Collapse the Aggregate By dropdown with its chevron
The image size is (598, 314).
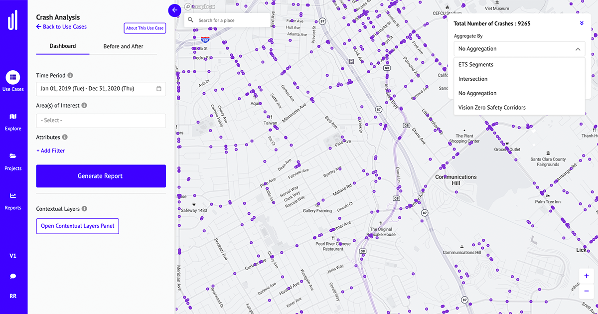click(578, 49)
